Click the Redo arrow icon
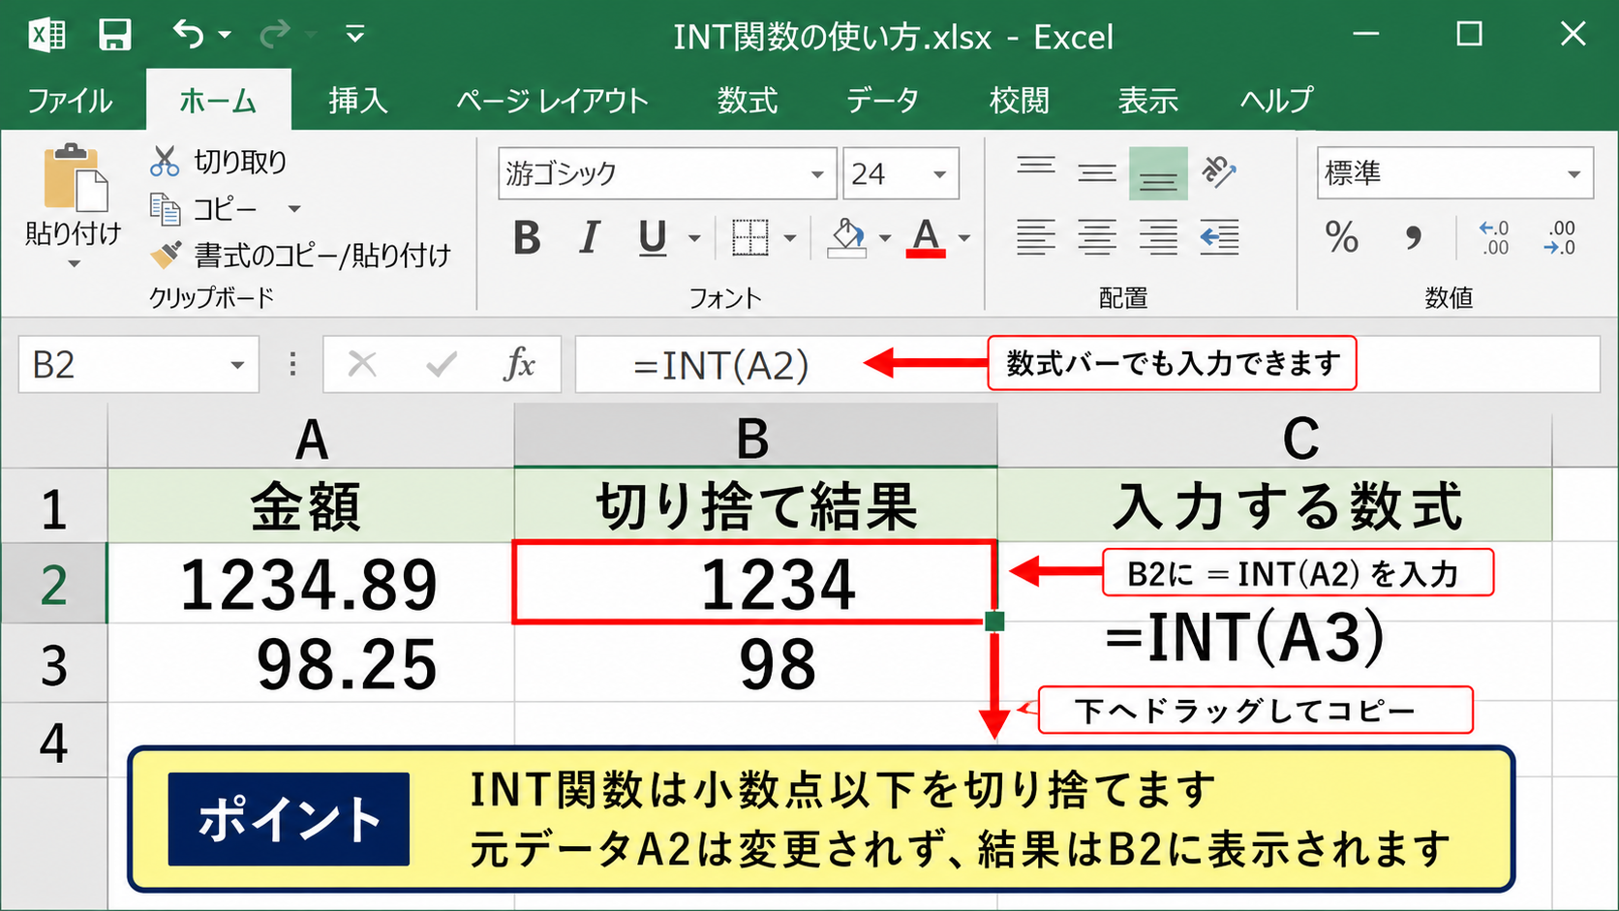The image size is (1619, 911). [x=275, y=35]
